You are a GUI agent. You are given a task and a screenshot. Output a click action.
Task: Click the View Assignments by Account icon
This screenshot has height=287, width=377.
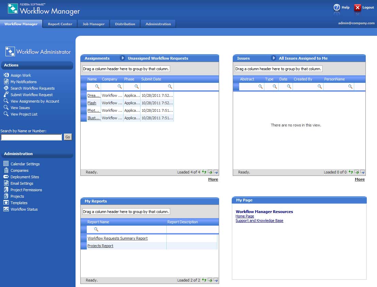click(x=6, y=101)
